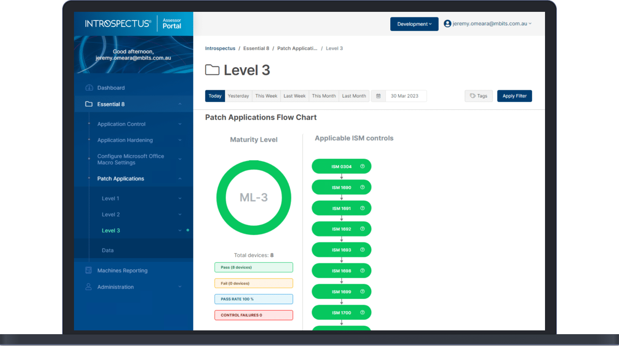Viewport: 619px width, 346px height.
Task: Collapse the Essential 8 section
Action: point(180,104)
